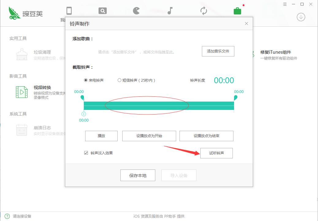Click the 添加音乐文件 button

[218, 51]
